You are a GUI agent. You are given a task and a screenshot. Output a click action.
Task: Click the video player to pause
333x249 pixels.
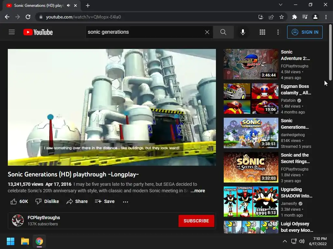112,107
